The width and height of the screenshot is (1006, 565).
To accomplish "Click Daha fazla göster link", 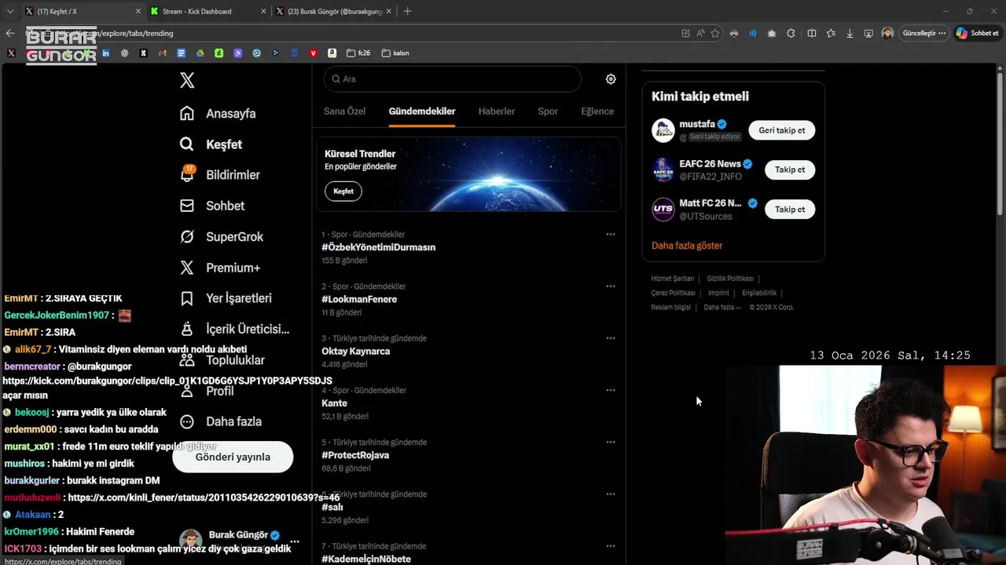I will click(687, 246).
